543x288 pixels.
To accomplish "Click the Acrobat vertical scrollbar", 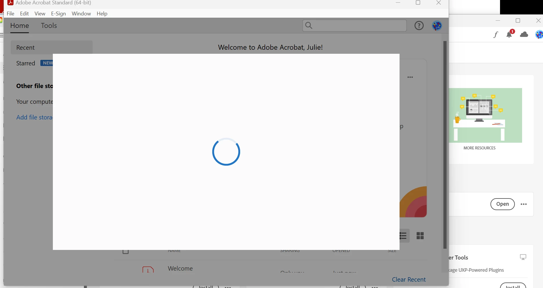I will tap(445, 145).
